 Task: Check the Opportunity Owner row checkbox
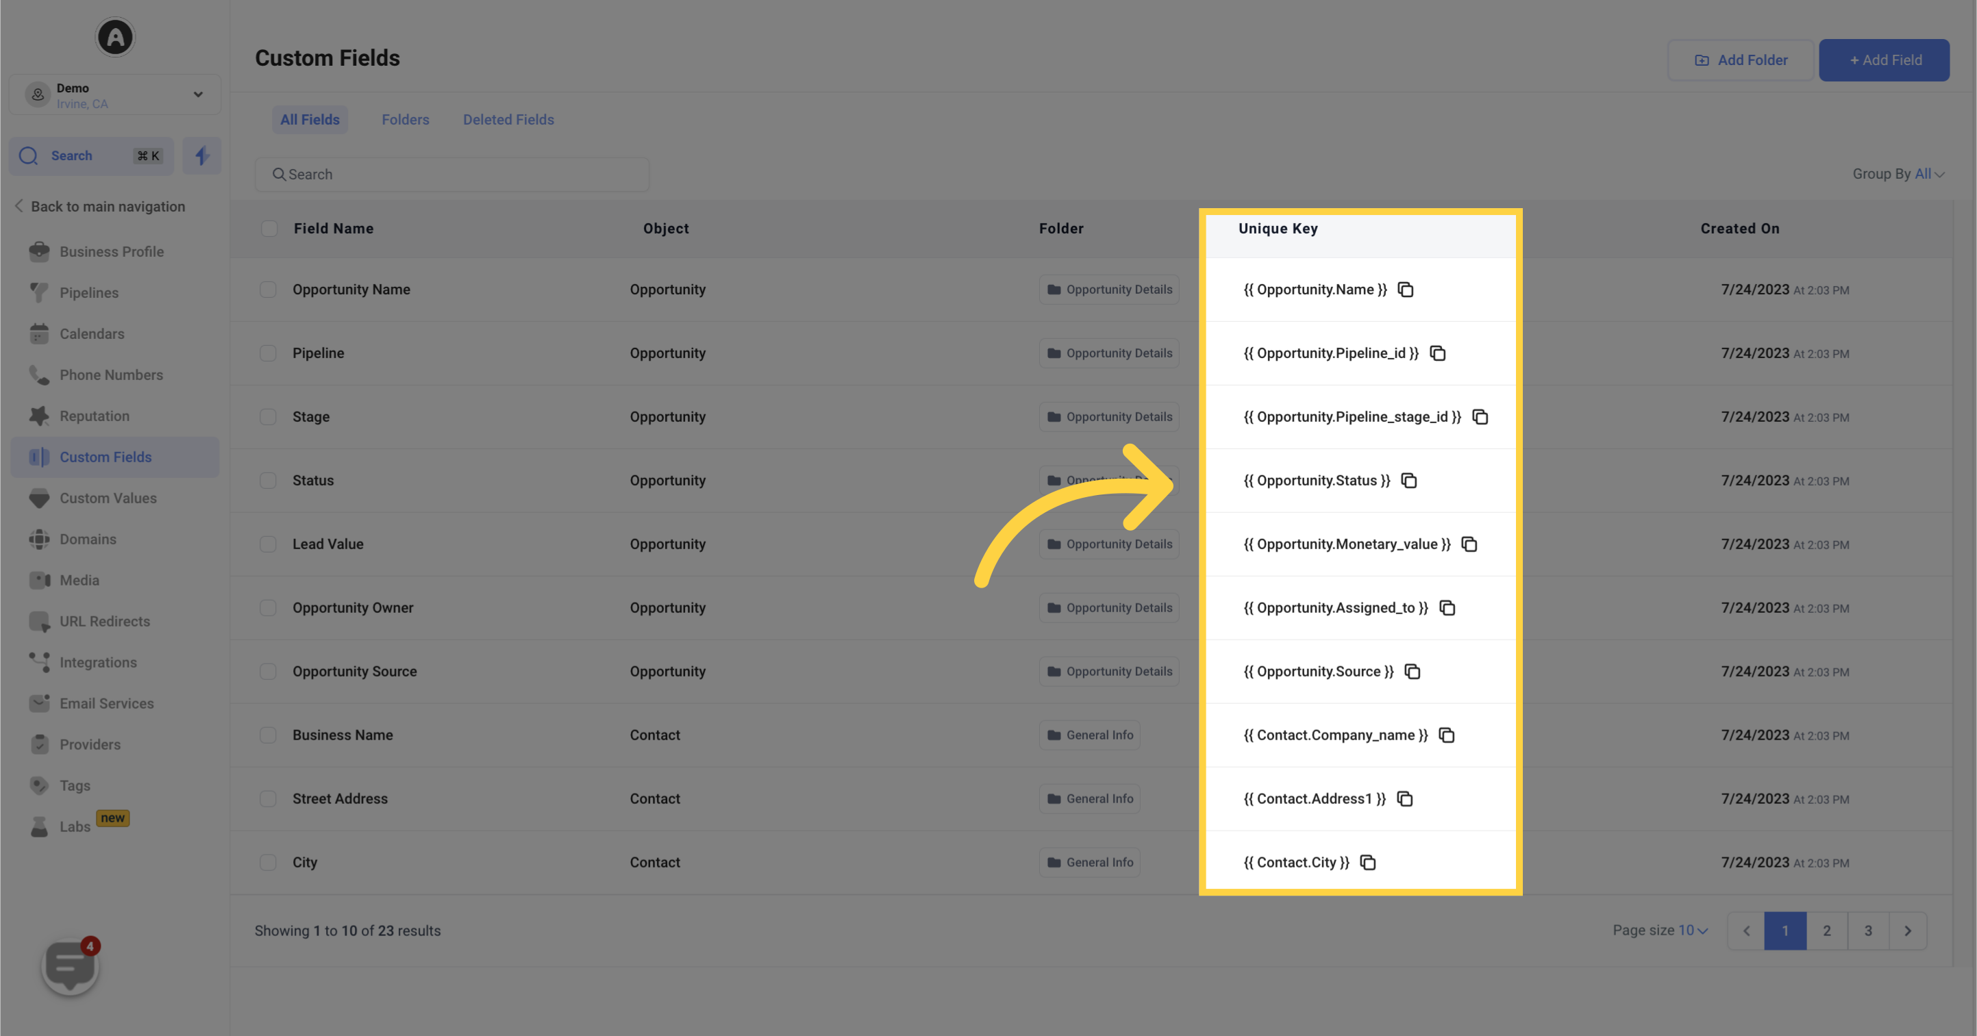tap(268, 608)
